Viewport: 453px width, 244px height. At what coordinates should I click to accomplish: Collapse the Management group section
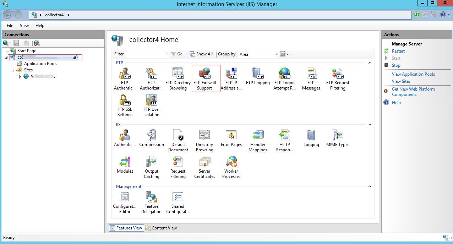point(370,186)
